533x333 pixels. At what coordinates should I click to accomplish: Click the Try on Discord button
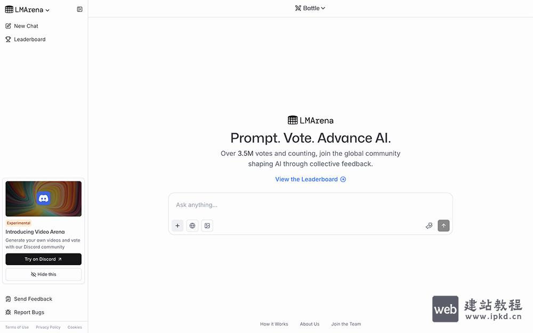point(44,259)
